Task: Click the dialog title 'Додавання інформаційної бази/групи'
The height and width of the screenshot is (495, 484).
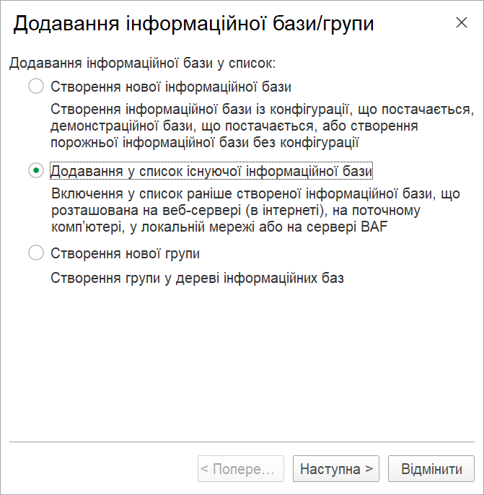Action: pyautogui.click(x=194, y=24)
